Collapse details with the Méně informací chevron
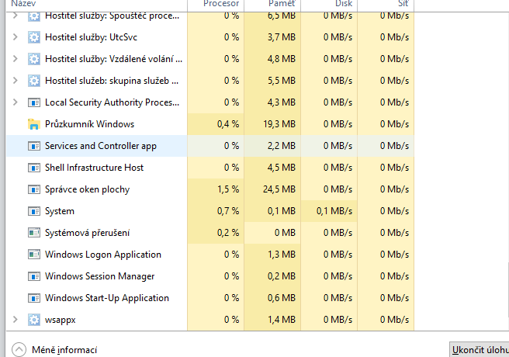The height and width of the screenshot is (357, 509). pyautogui.click(x=17, y=350)
